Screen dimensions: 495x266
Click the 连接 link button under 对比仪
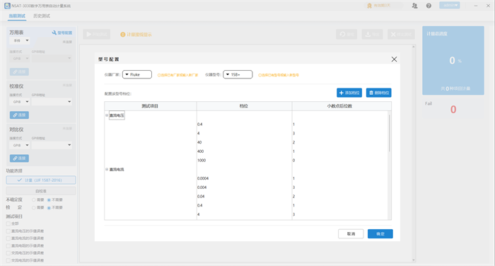[19, 158]
